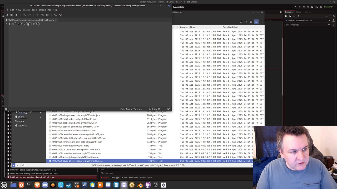Screen dimensions: 337x189
Task: Click file manager search magnifier icon
Action: 246,22
